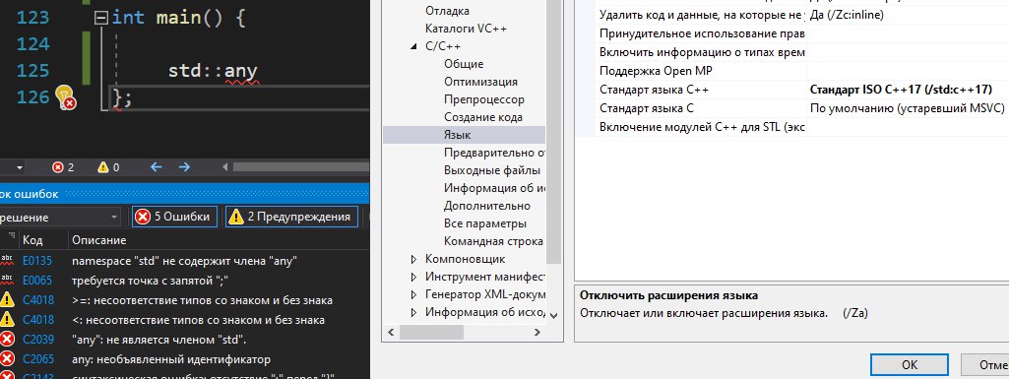Click the tree horizontal scrollbar left arrow

click(391, 332)
